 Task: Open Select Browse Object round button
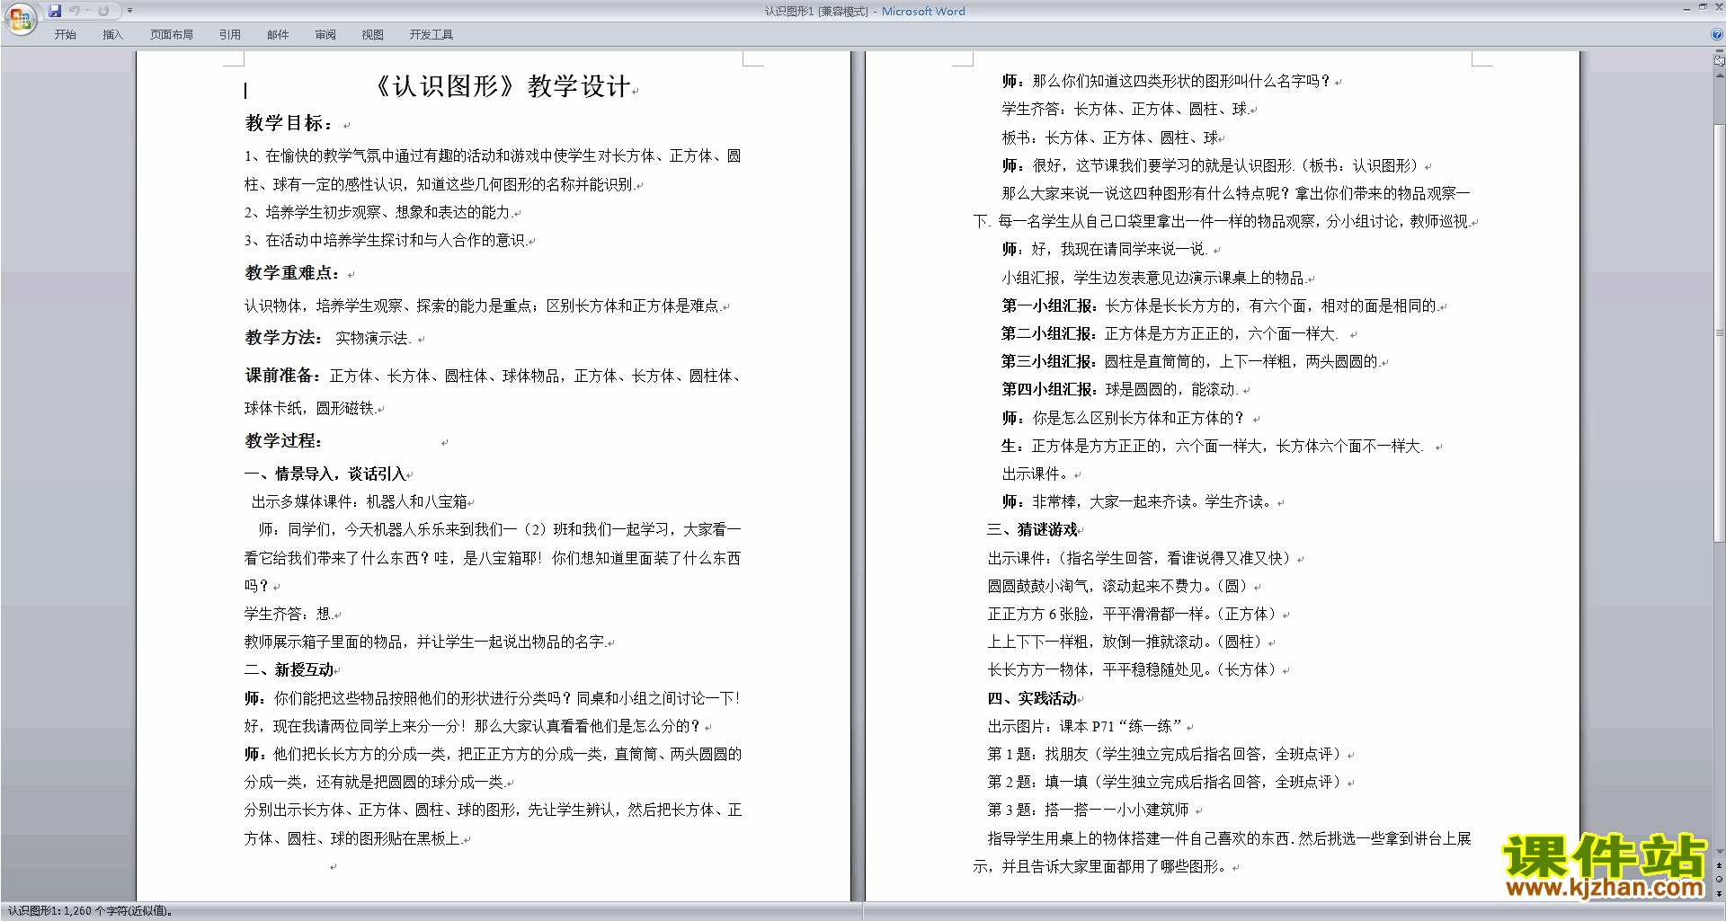click(1719, 880)
